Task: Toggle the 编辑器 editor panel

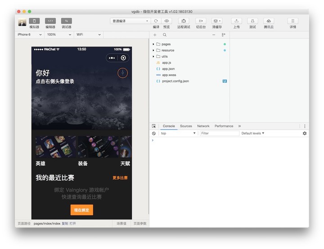Action: [50, 21]
